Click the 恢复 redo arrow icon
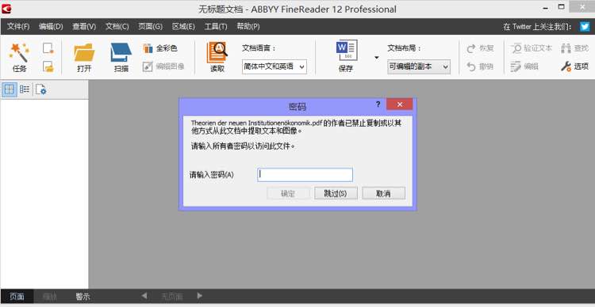The width and height of the screenshot is (595, 307). 471,48
